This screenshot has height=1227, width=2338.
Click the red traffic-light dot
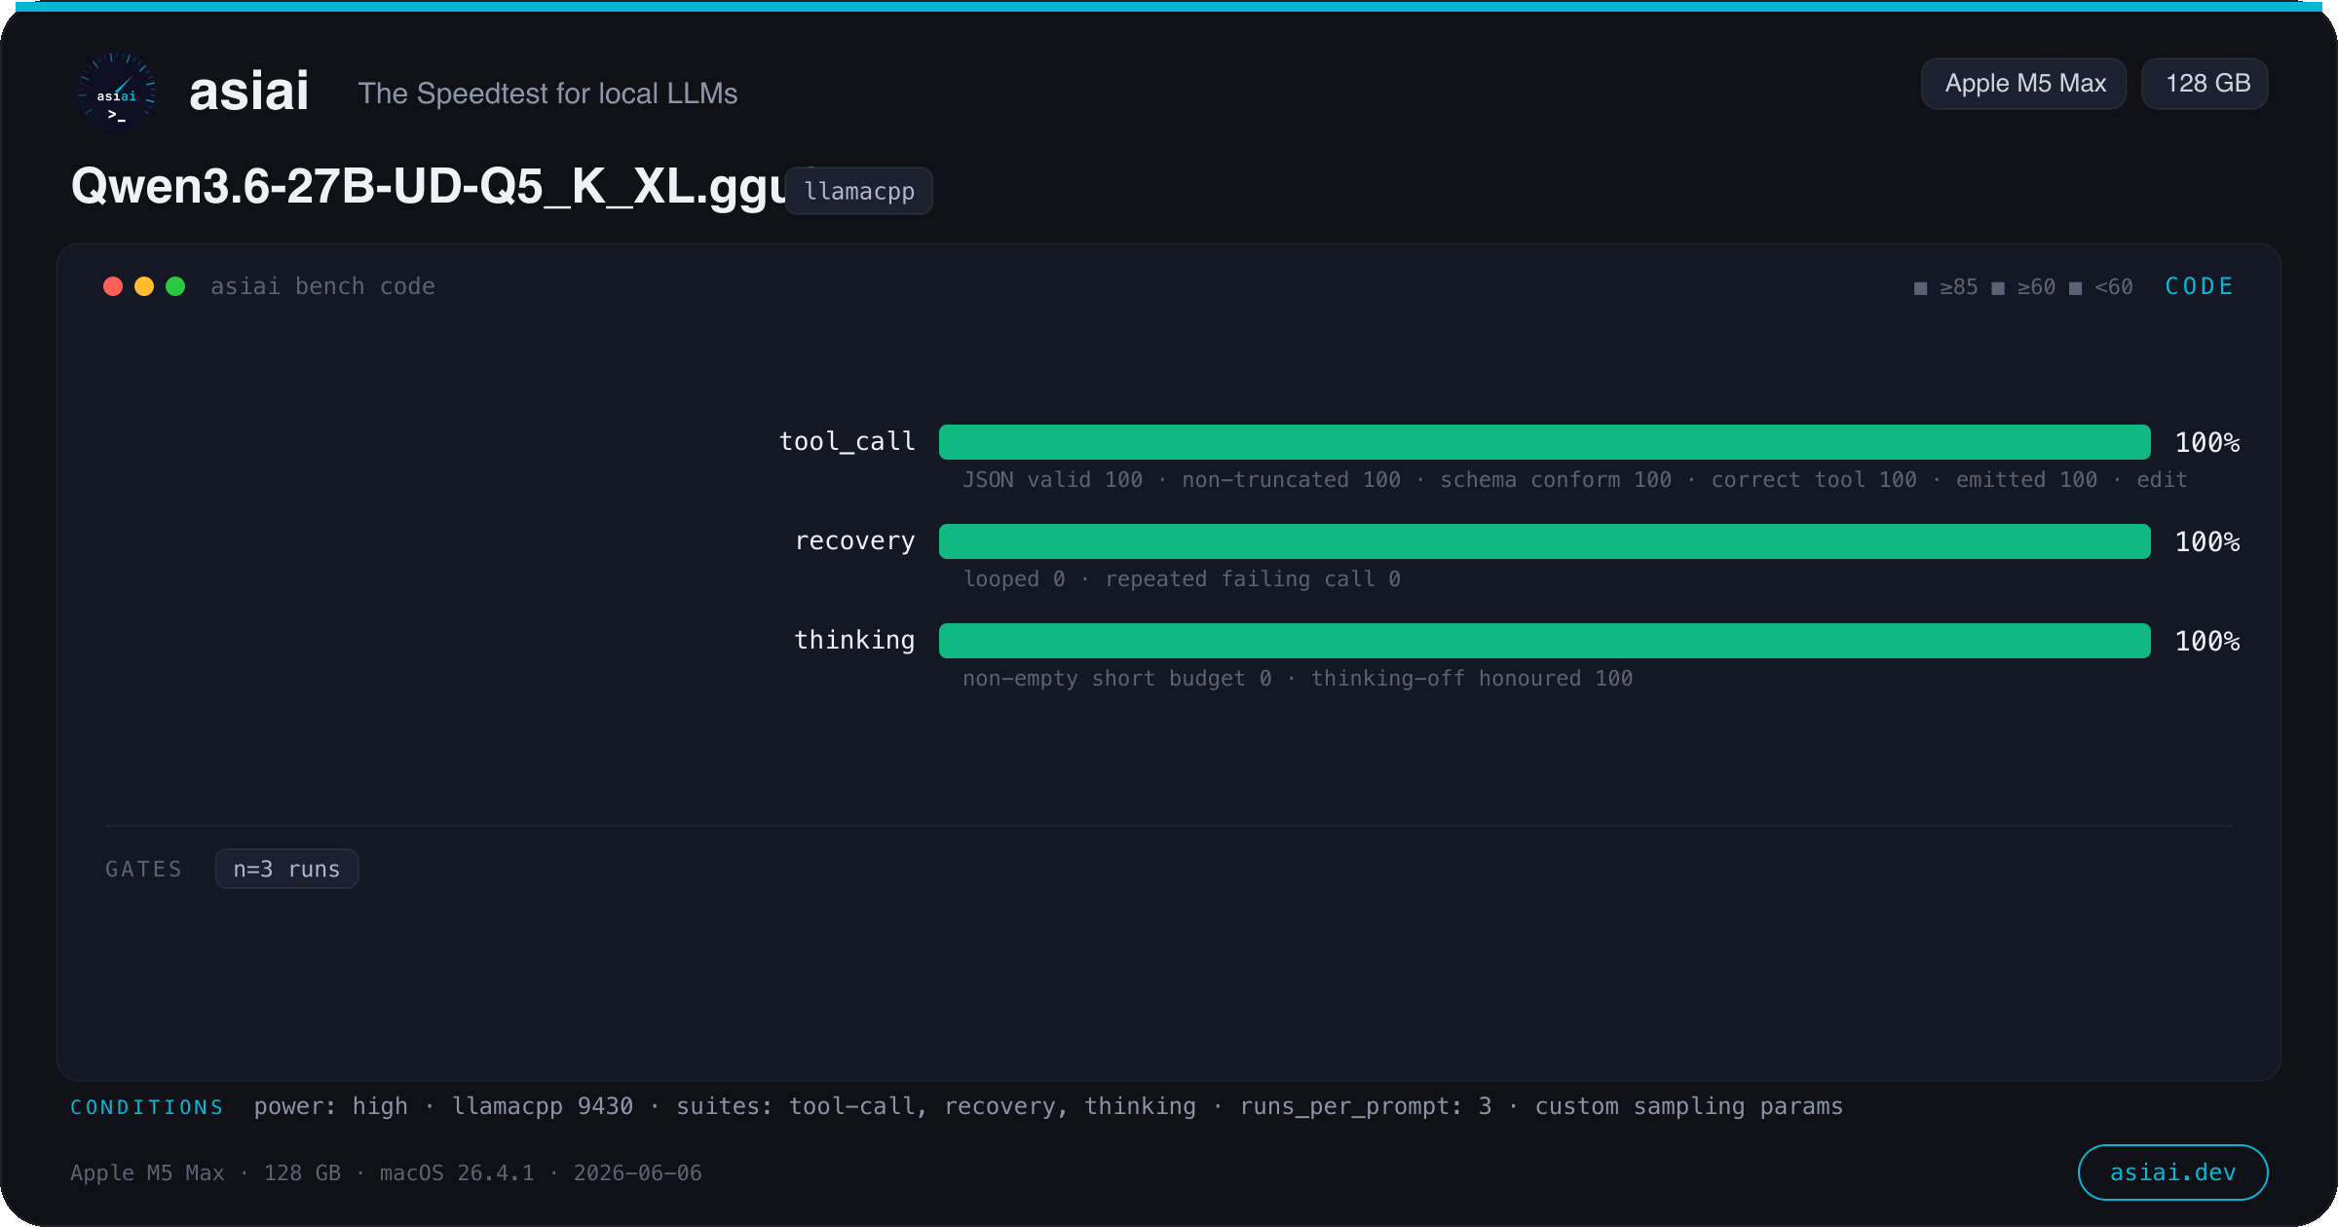tap(113, 286)
